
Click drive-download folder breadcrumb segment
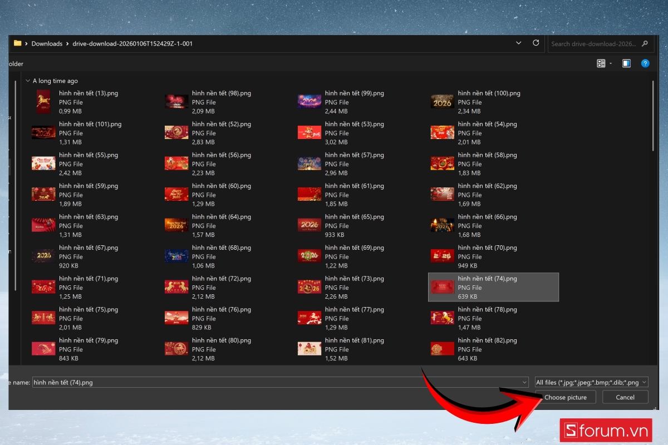[132, 43]
